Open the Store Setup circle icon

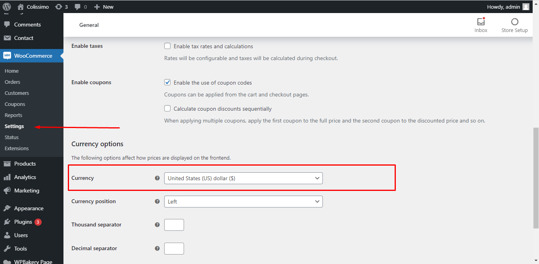coord(514,22)
